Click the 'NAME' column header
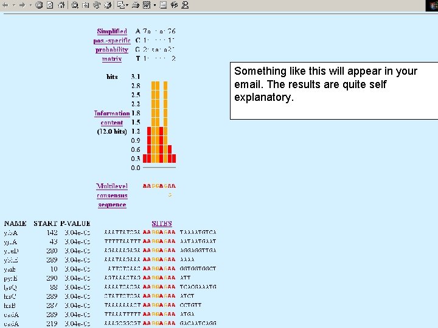This screenshot has height=328, width=438. tap(15, 224)
